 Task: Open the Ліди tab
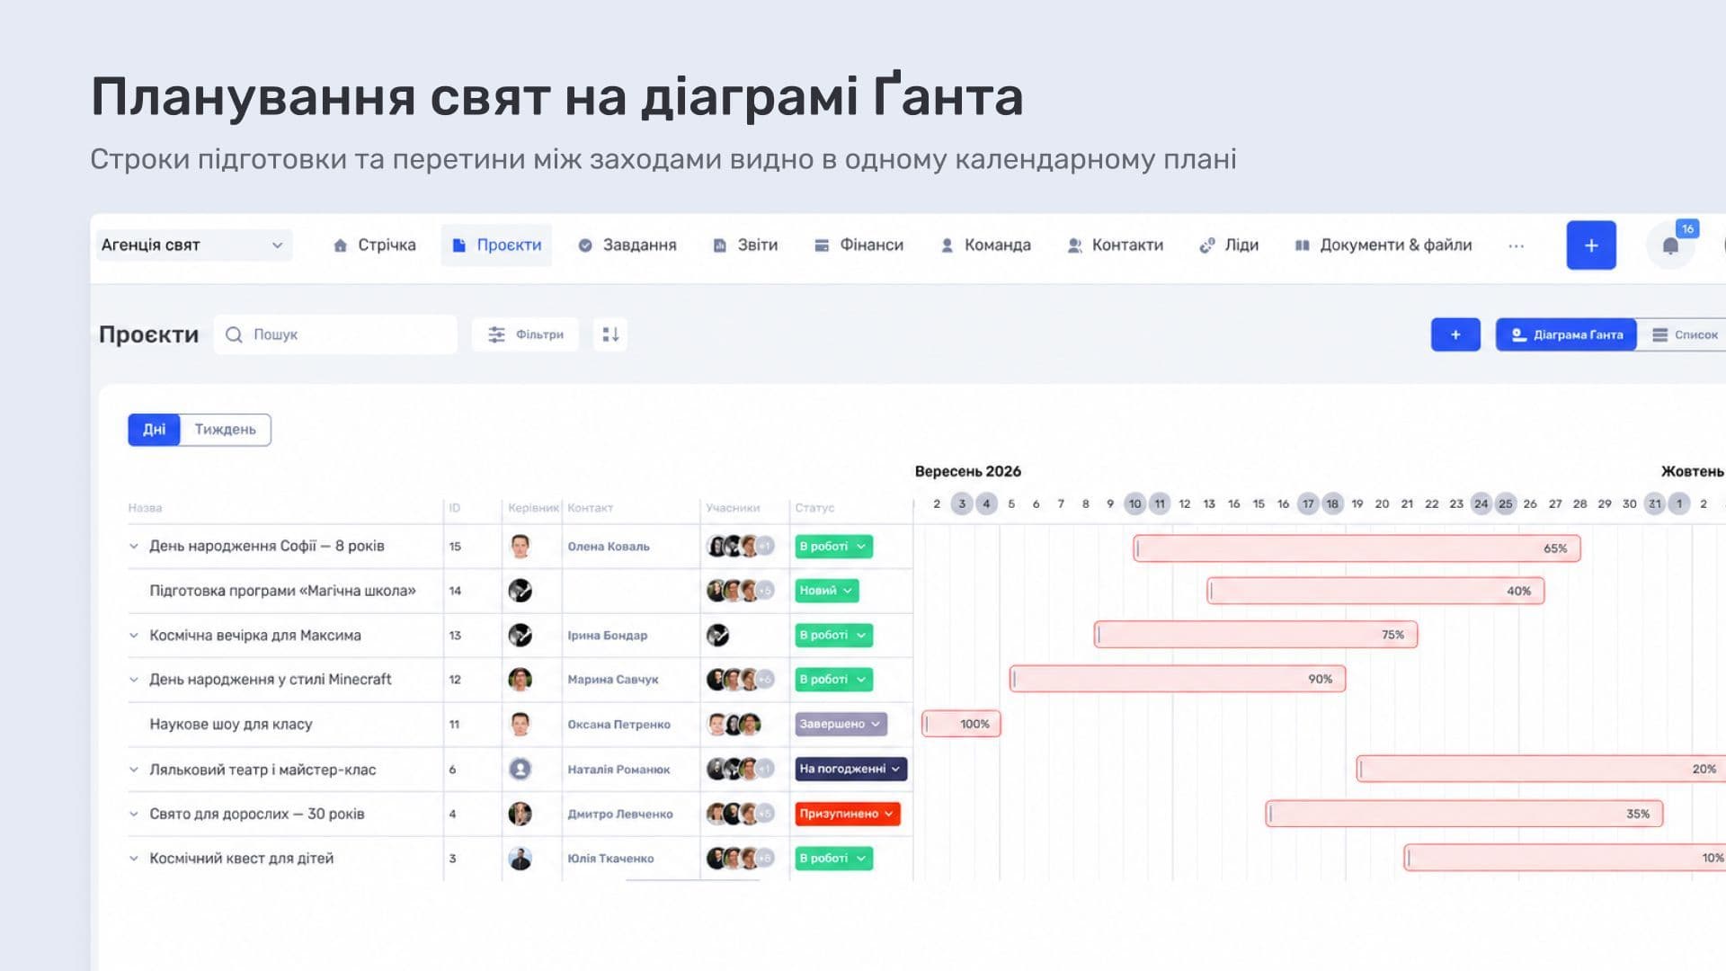[x=1229, y=245]
